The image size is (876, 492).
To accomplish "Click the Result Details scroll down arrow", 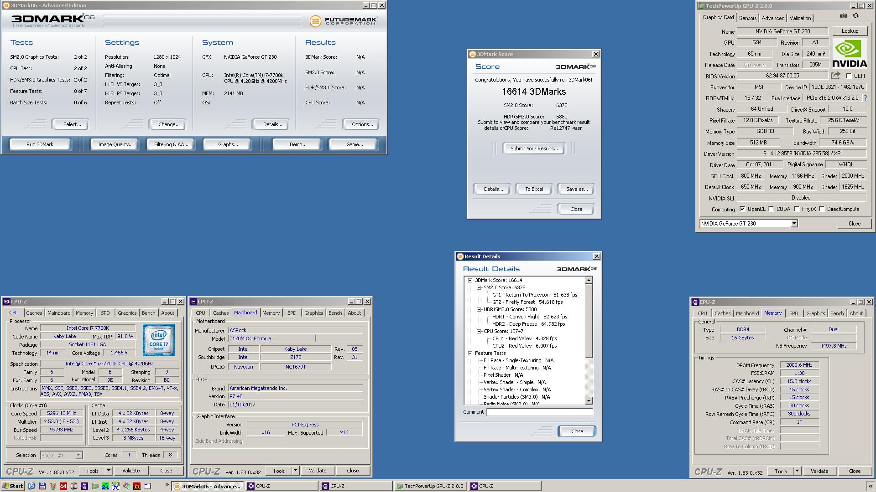I will 589,401.
